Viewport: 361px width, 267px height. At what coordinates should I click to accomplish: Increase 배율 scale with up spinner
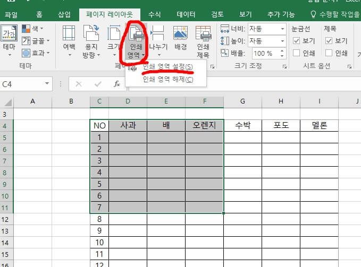pos(282,50)
